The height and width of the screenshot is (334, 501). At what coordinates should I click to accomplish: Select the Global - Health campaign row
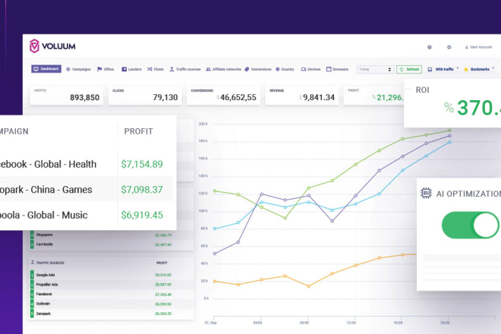(87, 164)
